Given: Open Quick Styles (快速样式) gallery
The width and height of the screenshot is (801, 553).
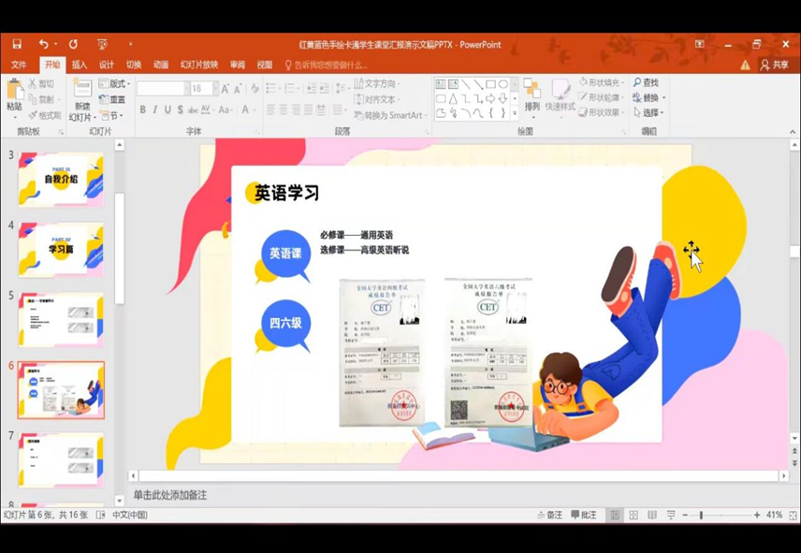Looking at the screenshot, I should click(x=560, y=95).
